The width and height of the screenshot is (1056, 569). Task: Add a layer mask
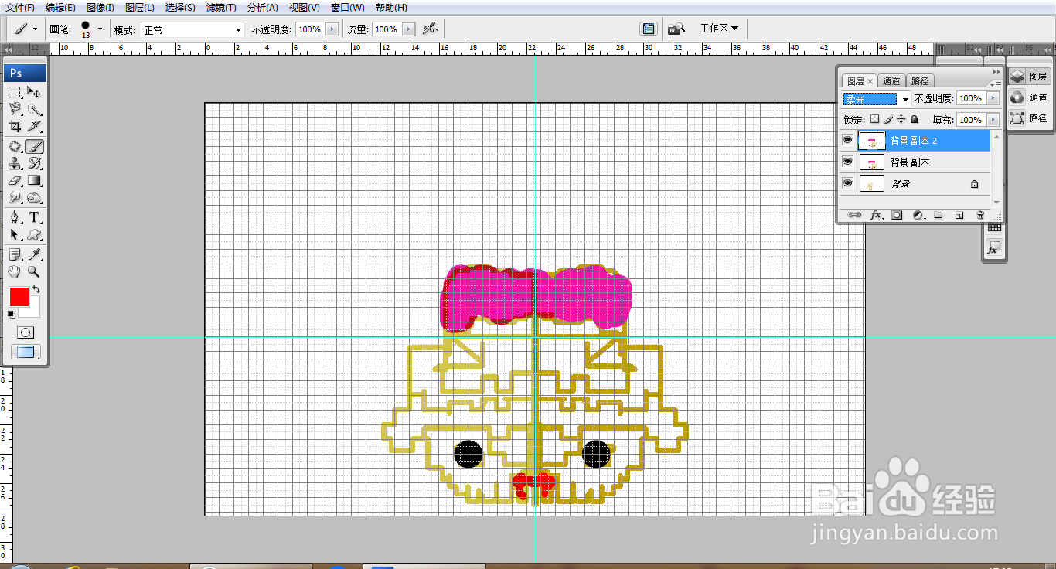897,215
